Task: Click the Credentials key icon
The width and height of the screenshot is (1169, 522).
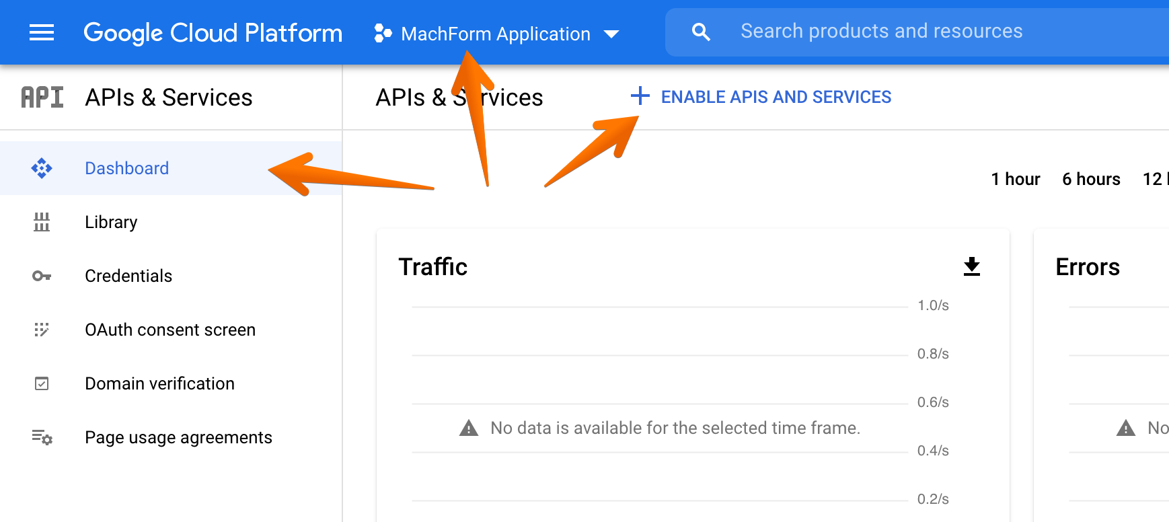Action: coord(42,276)
